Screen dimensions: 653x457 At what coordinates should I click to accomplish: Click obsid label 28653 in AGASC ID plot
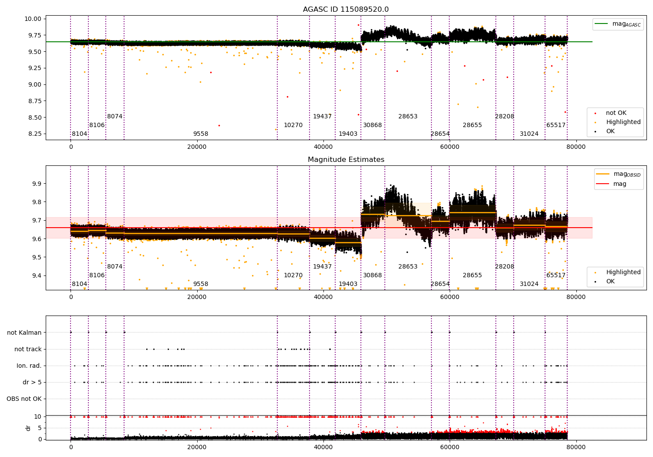(408, 117)
